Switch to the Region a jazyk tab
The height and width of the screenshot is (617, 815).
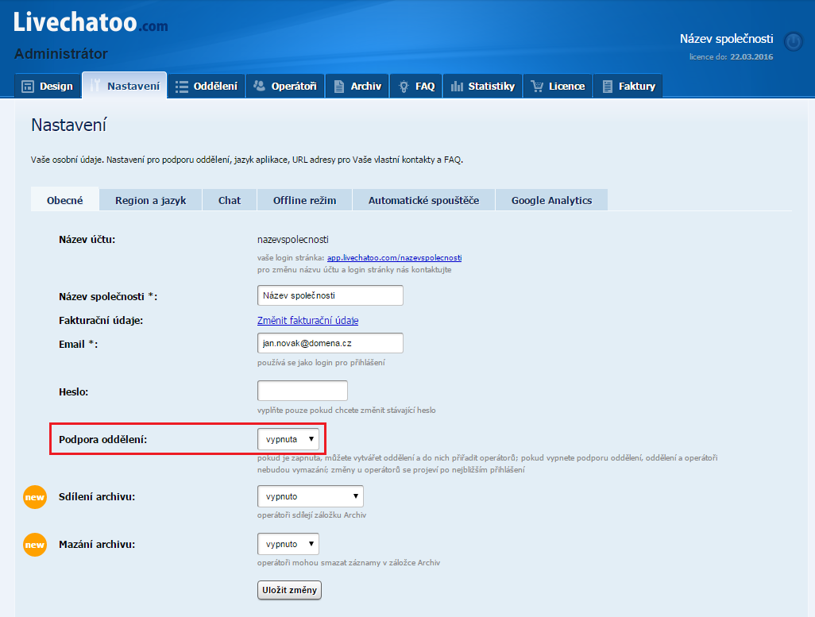pos(150,200)
